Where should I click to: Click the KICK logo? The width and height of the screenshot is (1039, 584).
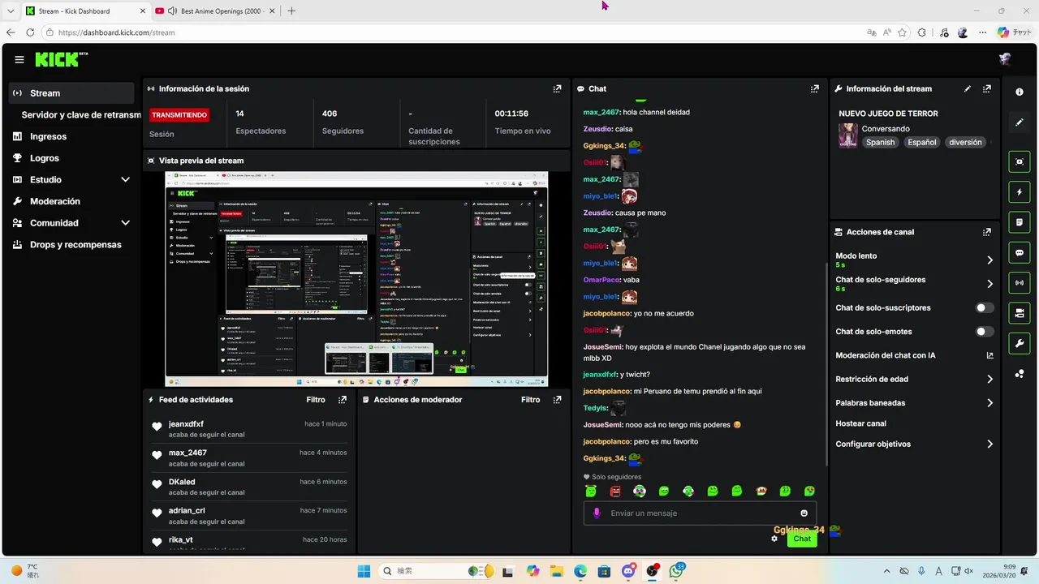(x=61, y=59)
